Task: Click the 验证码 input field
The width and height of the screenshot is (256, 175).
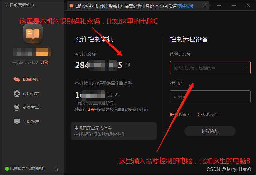Action: (x=210, y=97)
